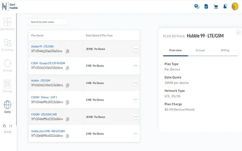Viewport: 242px width, 151px height.
Task: Switch to the Groups tab in plan details
Action: tap(200, 50)
